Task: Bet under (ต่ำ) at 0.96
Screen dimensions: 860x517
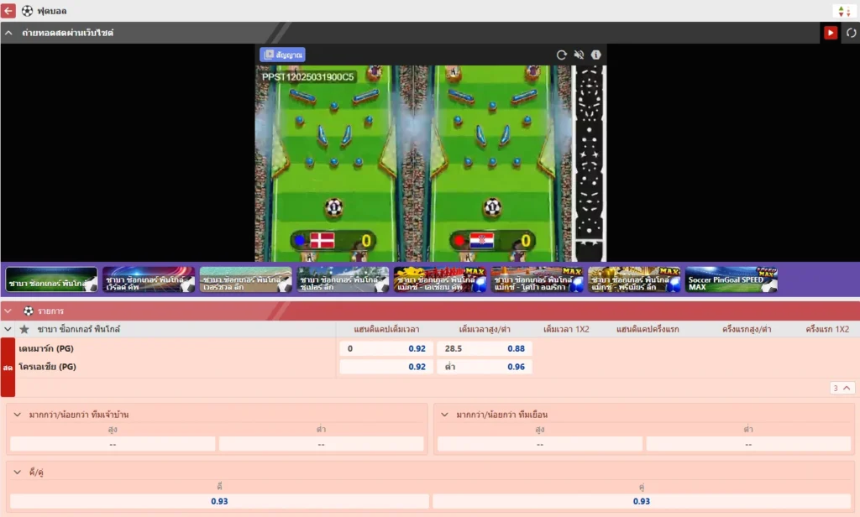Action: click(485, 367)
